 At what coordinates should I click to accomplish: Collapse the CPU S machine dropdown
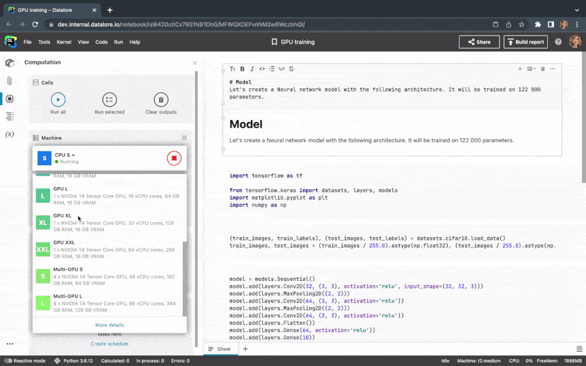tap(64, 155)
